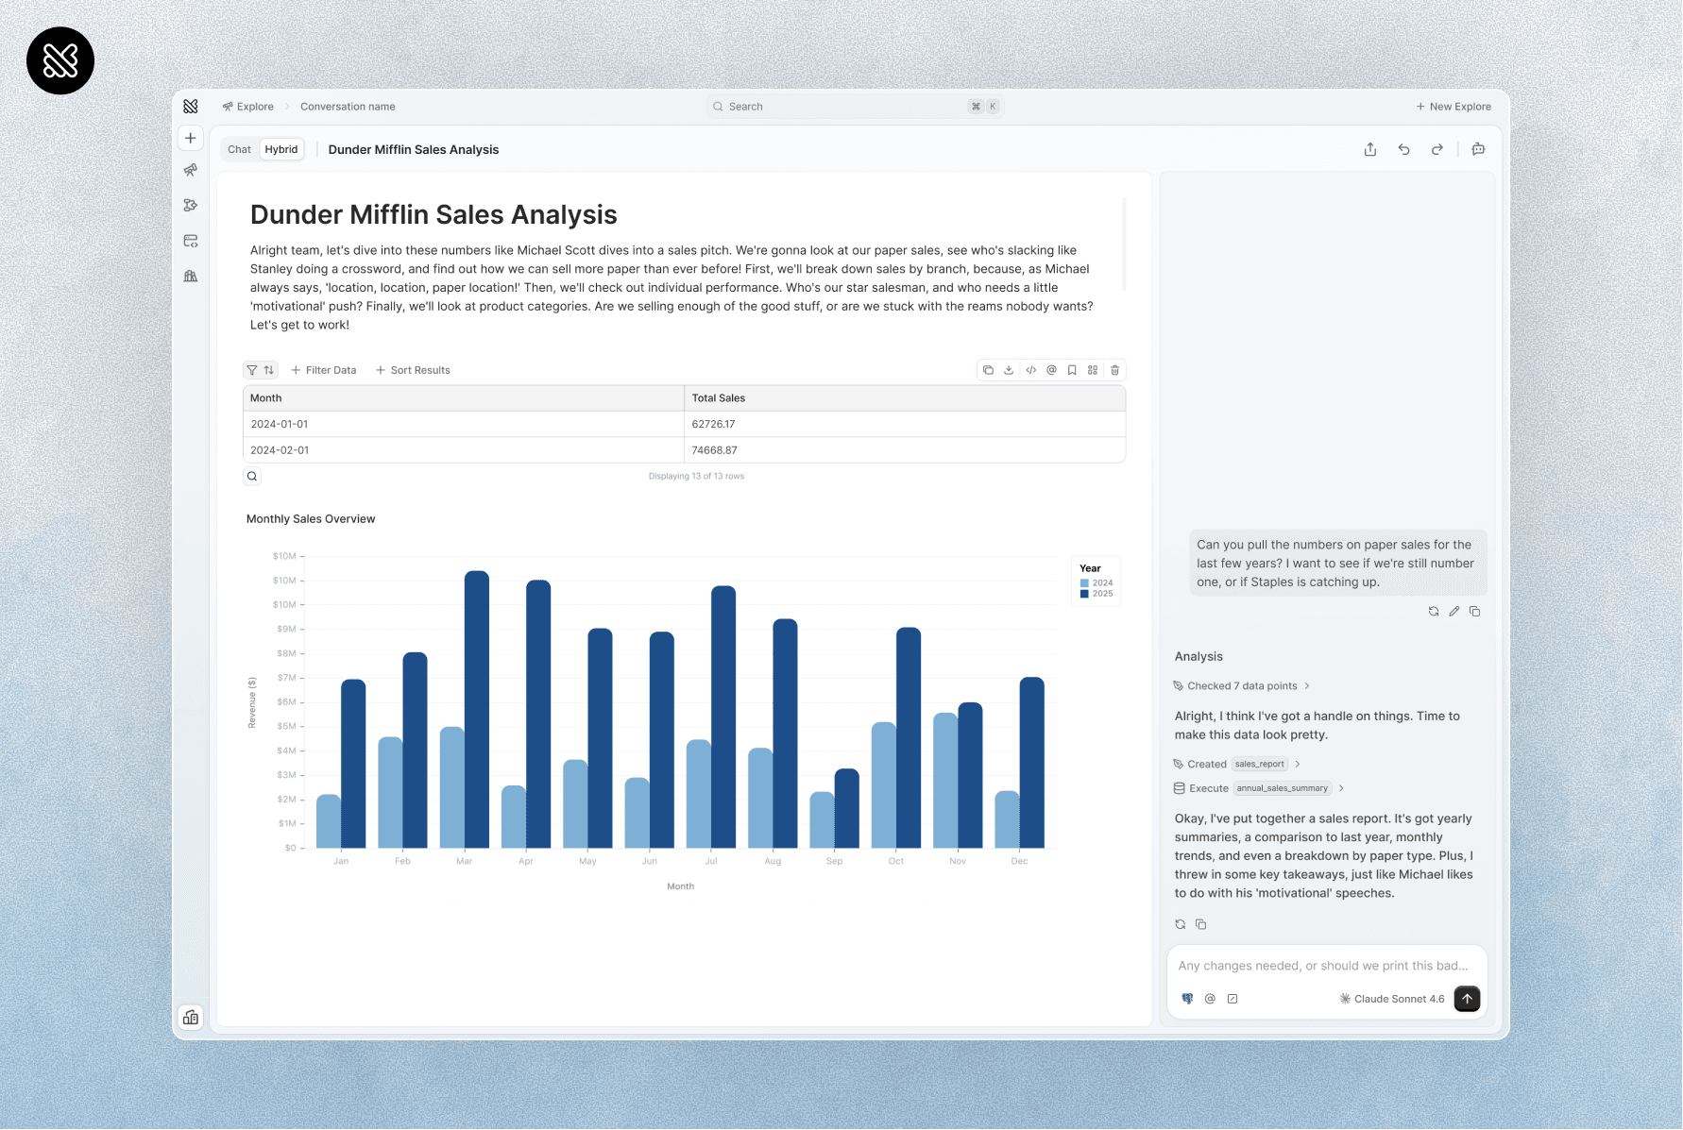The image size is (1683, 1130).
Task: Open the data sources icon in the sidebar
Action: coord(191,241)
